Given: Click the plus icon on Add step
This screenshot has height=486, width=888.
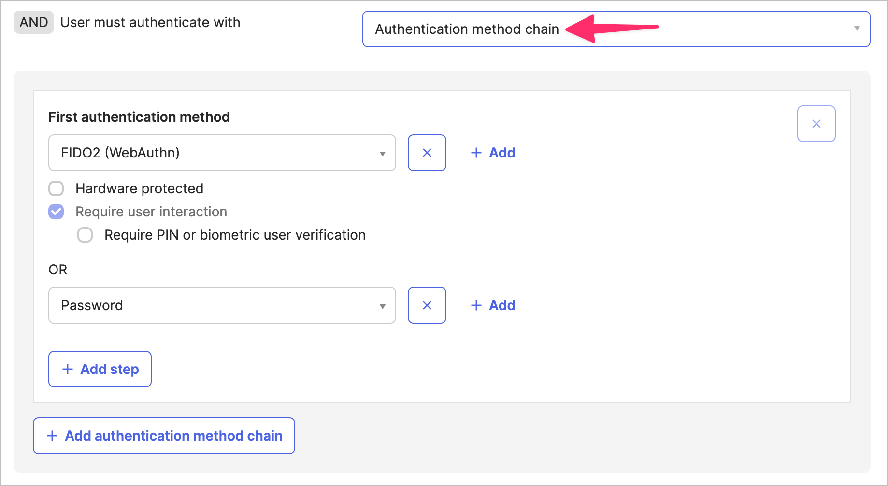Looking at the screenshot, I should tap(67, 369).
